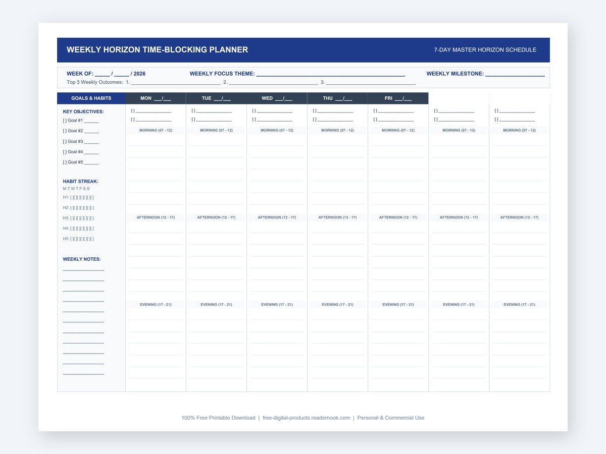Mark the H3 habit streak row
The image size is (606, 454).
[x=78, y=218]
